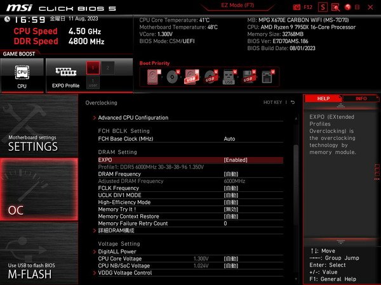
Task: Select the optical drive boot device icon
Action: [x=173, y=77]
